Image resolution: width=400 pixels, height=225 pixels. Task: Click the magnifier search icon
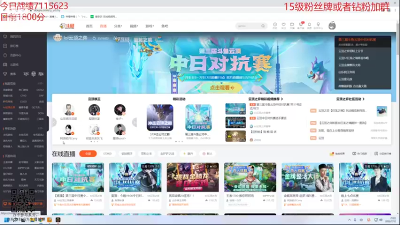point(263,26)
